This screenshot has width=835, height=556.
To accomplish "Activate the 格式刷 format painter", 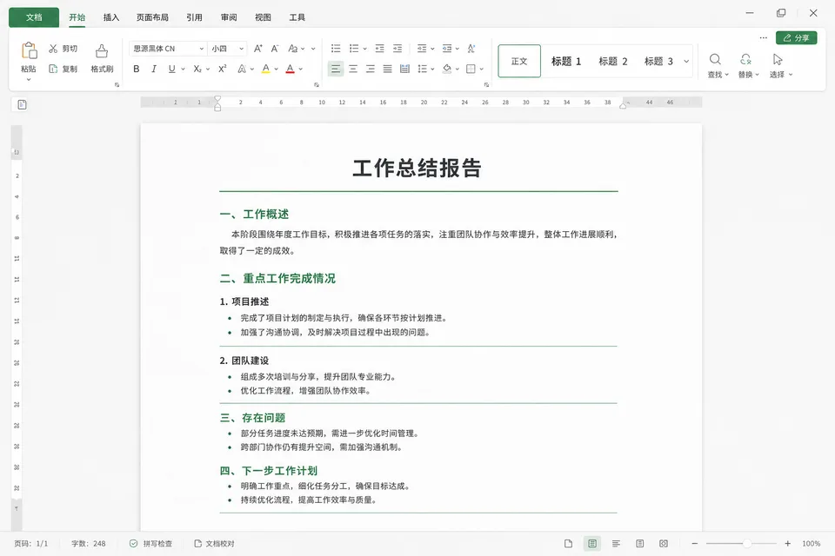I will tap(102, 58).
